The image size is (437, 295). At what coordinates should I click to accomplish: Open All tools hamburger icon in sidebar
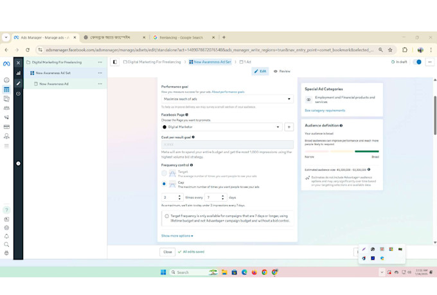(6, 146)
